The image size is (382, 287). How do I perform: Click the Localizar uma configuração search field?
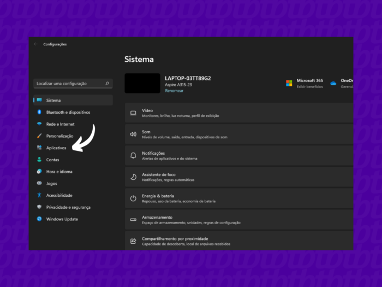pos(73,84)
